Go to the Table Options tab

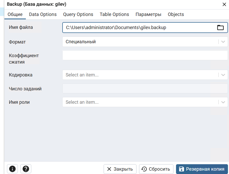pyautogui.click(x=114, y=14)
